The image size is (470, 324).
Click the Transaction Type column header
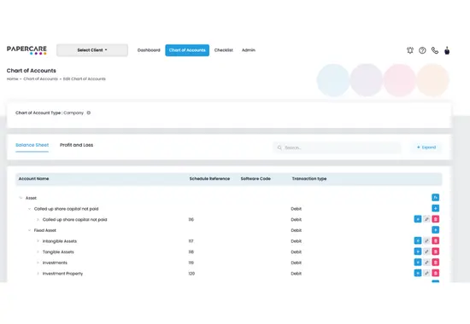pyautogui.click(x=309, y=179)
